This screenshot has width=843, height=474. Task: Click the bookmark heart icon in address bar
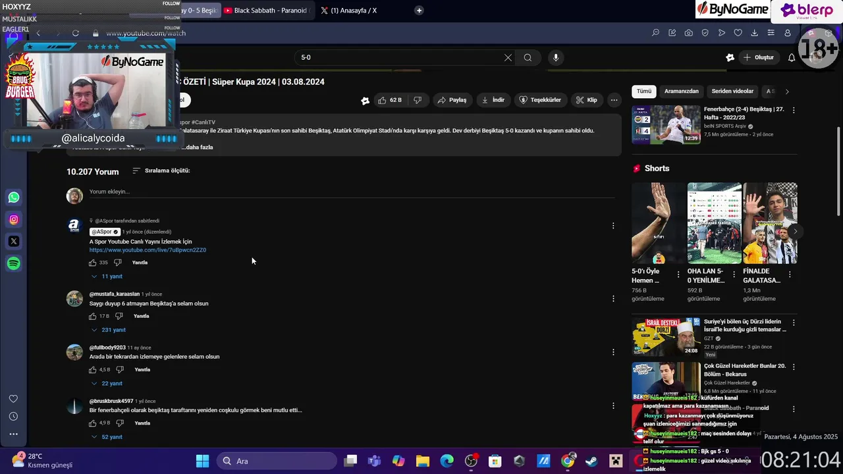738,33
